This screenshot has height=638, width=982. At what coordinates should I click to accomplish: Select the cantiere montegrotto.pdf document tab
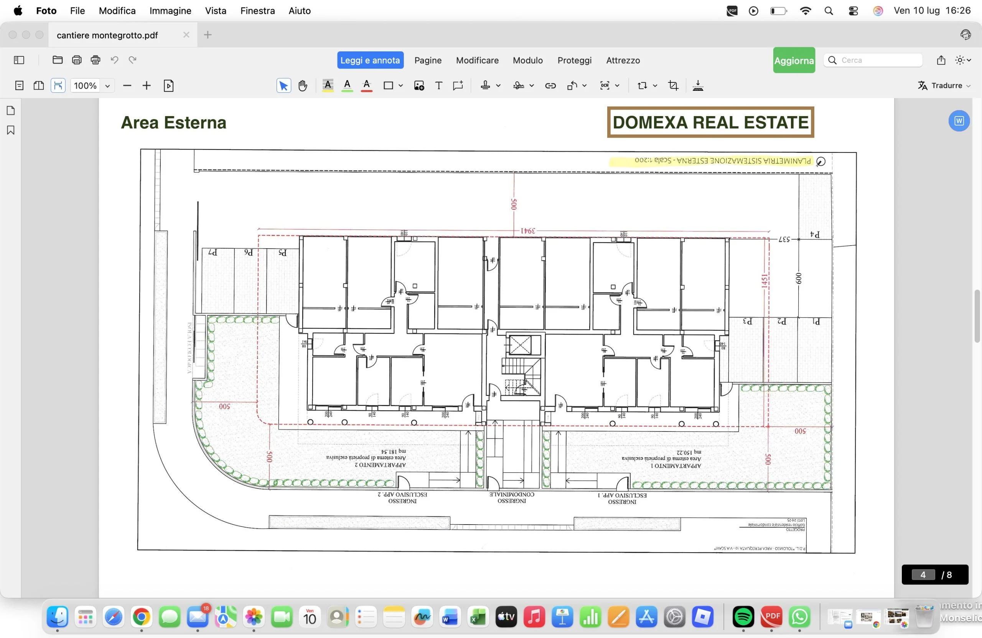pos(123,35)
